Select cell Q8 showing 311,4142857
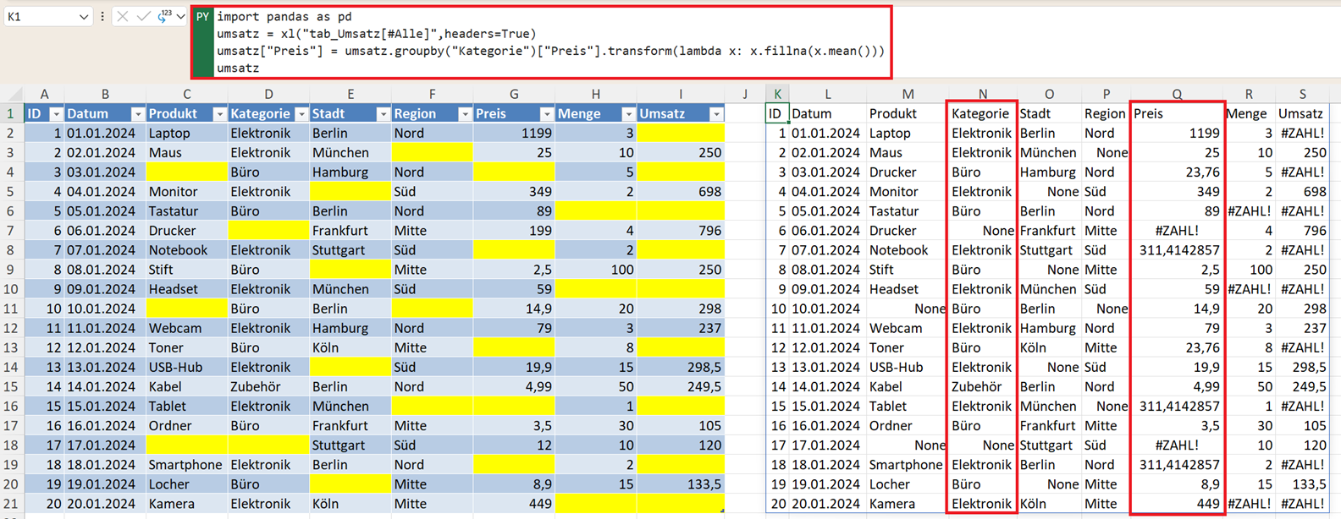The height and width of the screenshot is (519, 1341). (1178, 250)
